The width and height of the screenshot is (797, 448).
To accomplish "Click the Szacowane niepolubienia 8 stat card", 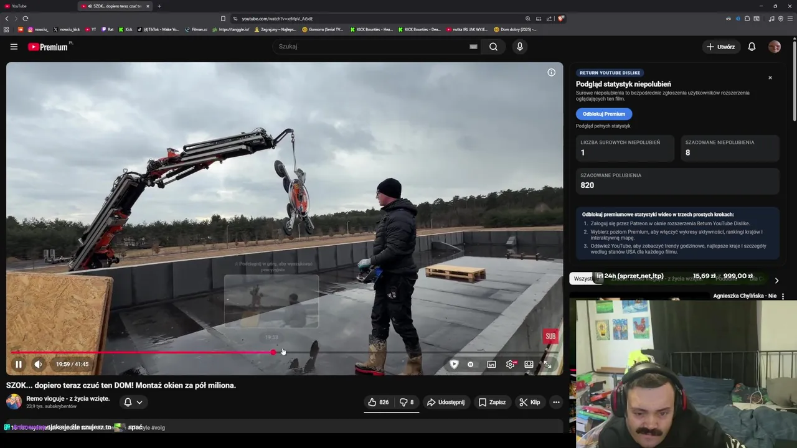I will (730, 148).
